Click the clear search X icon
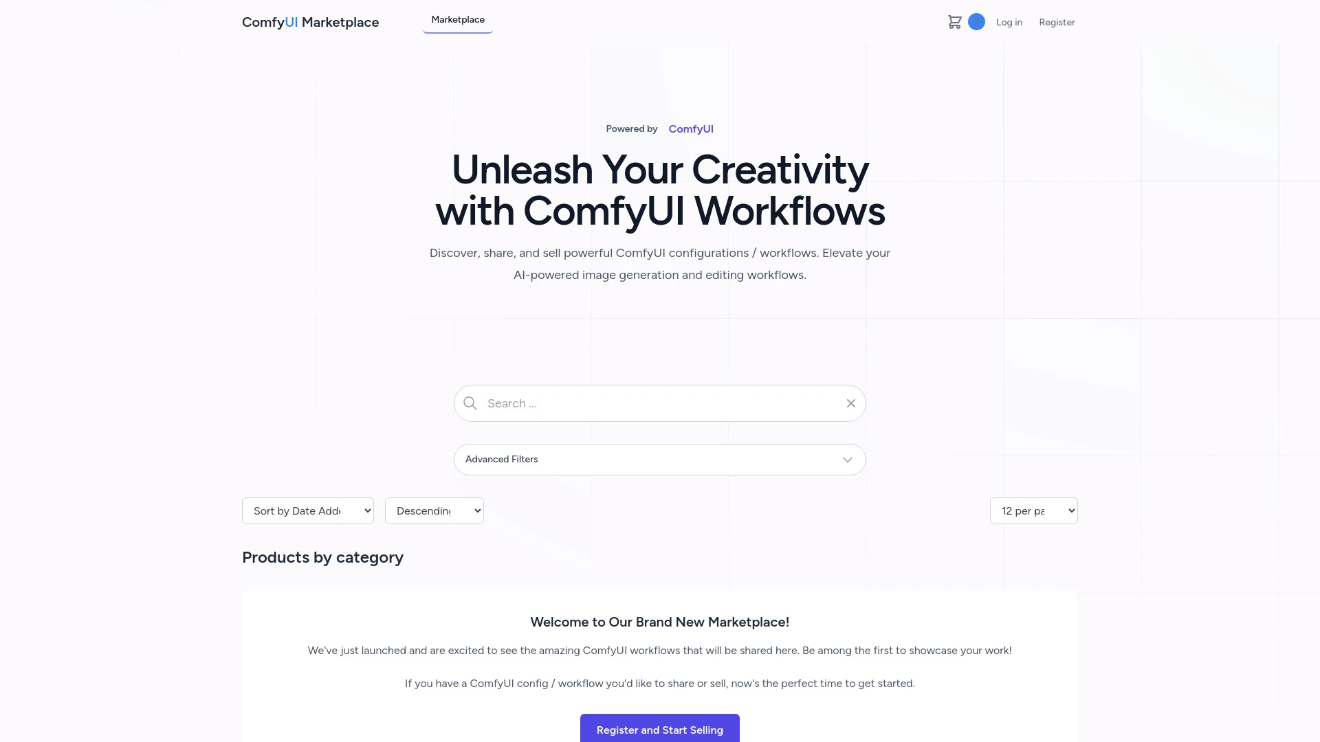Screen dimensions: 1320x742 tap(850, 403)
